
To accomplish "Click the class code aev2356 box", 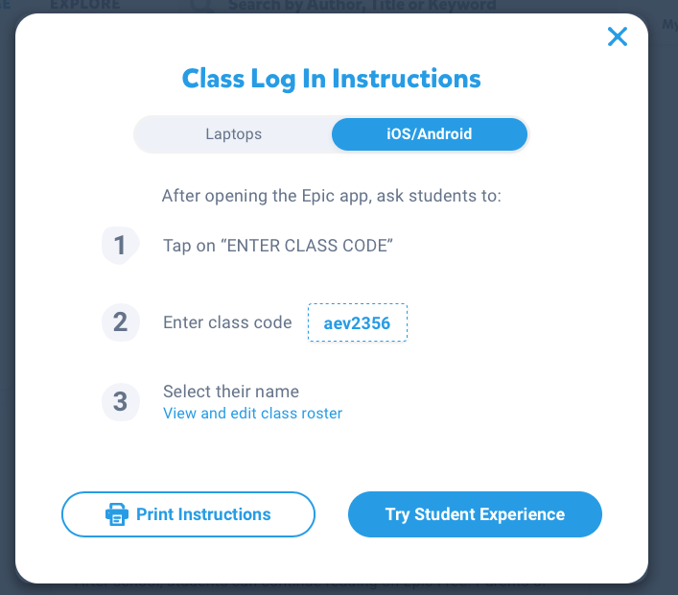I will point(358,323).
